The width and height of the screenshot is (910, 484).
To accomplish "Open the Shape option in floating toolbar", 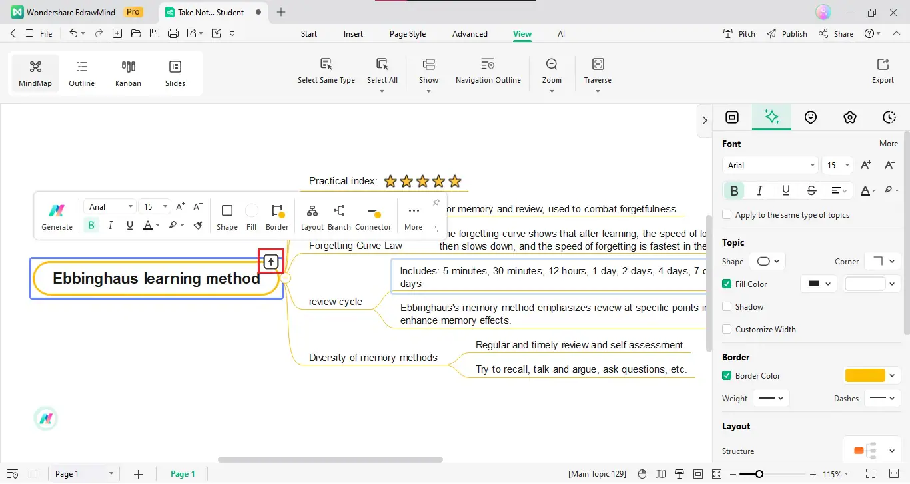I will (227, 217).
